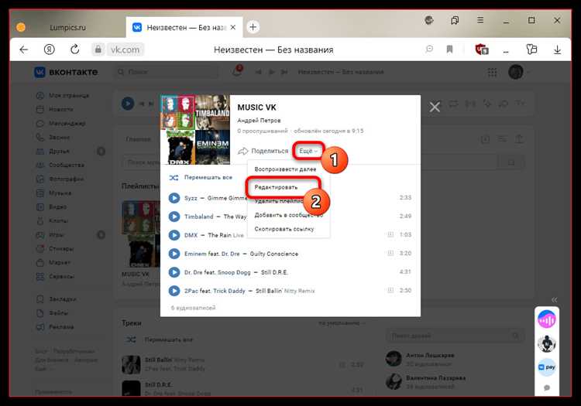Go back using the browser back arrow
The width and height of the screenshot is (581, 406).
[x=24, y=49]
